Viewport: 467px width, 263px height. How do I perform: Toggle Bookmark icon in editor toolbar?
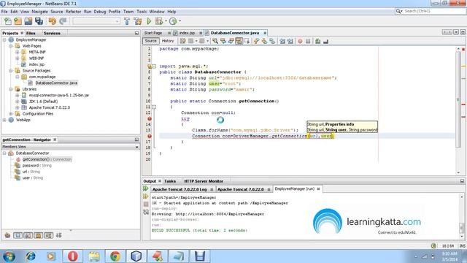tap(272, 41)
